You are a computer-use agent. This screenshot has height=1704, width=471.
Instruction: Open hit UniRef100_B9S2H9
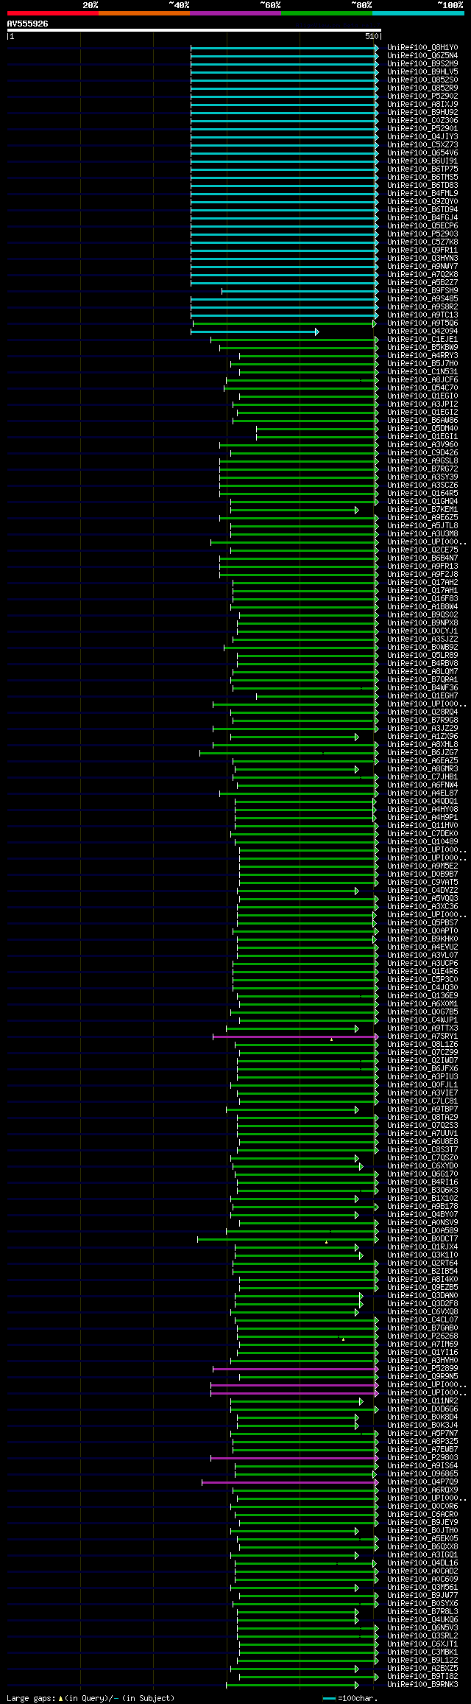click(422, 64)
